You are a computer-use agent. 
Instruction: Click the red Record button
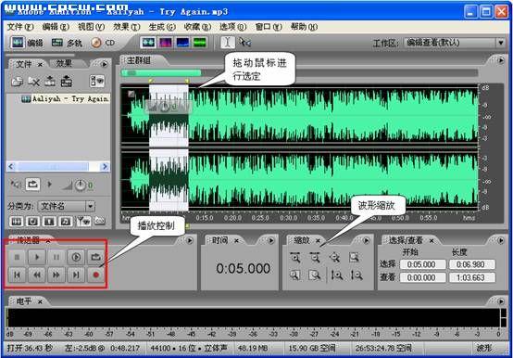point(95,275)
